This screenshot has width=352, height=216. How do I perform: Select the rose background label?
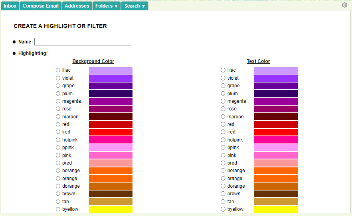[x=67, y=109]
